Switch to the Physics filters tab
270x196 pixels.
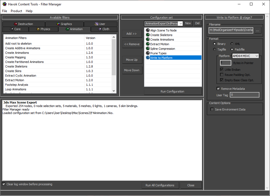pos(44,29)
